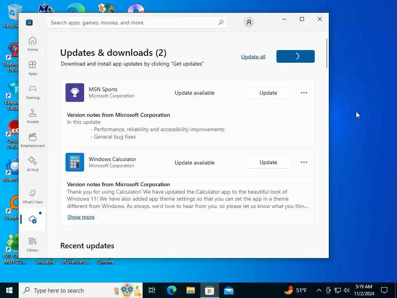Screen dimensions: 397x298
Task: Open the Home section in the sidebar
Action: pos(33,44)
